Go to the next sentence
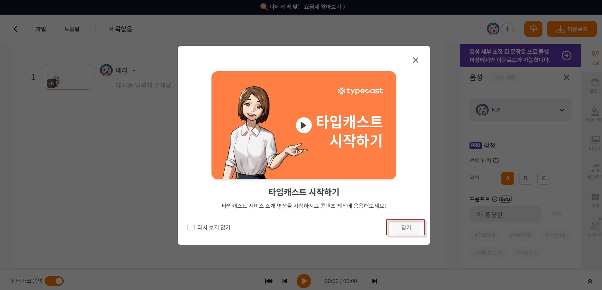602x290 pixels. (375, 281)
